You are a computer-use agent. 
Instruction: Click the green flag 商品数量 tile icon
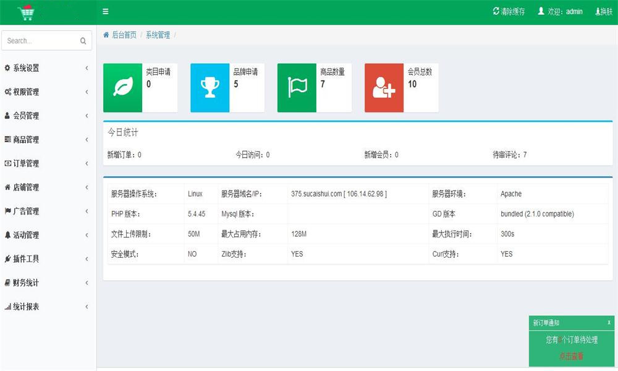click(297, 88)
